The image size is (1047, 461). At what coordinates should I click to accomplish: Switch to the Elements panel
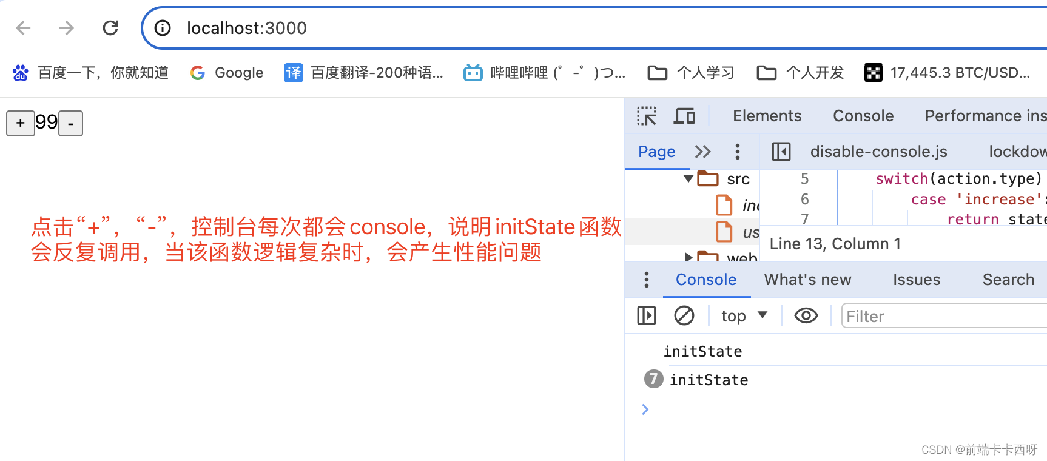(767, 116)
